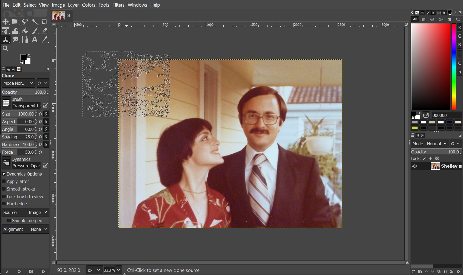Select the Eraser tool
The image size is (463, 275).
[x=44, y=31]
